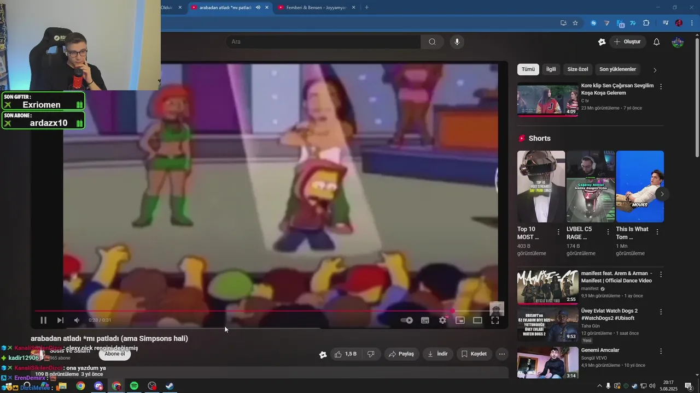Open Shazam browser extension
The image size is (700, 393).
coord(593,23)
